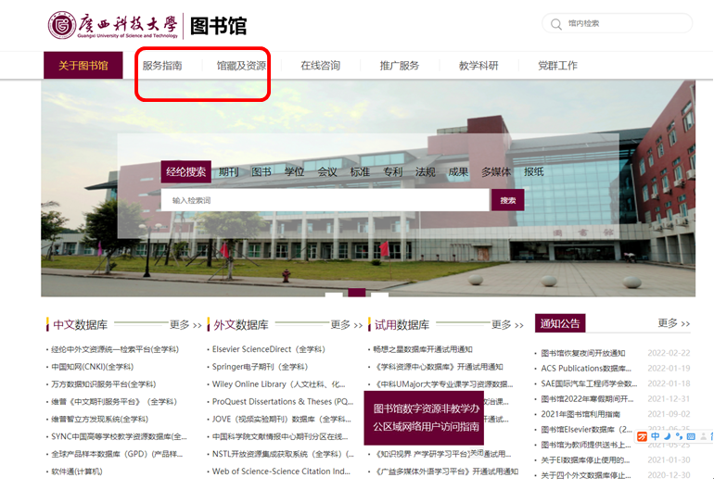
Task: Open 经纶中外文资源统一检索平台 link
Action: pyautogui.click(x=115, y=349)
